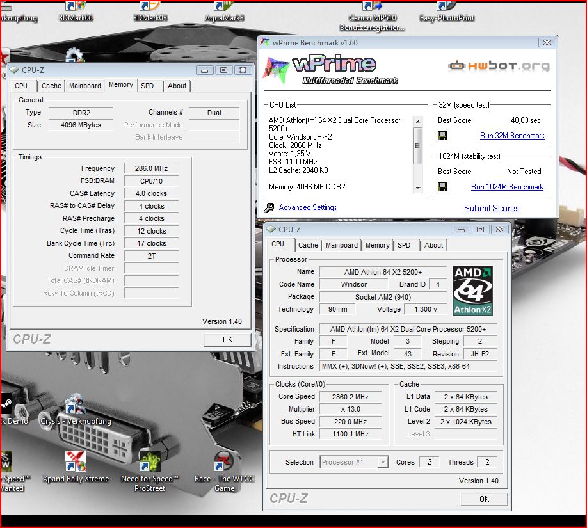Click the HT Link 1100.1 MHz field
Screen dimensions: 587x528
[350, 434]
